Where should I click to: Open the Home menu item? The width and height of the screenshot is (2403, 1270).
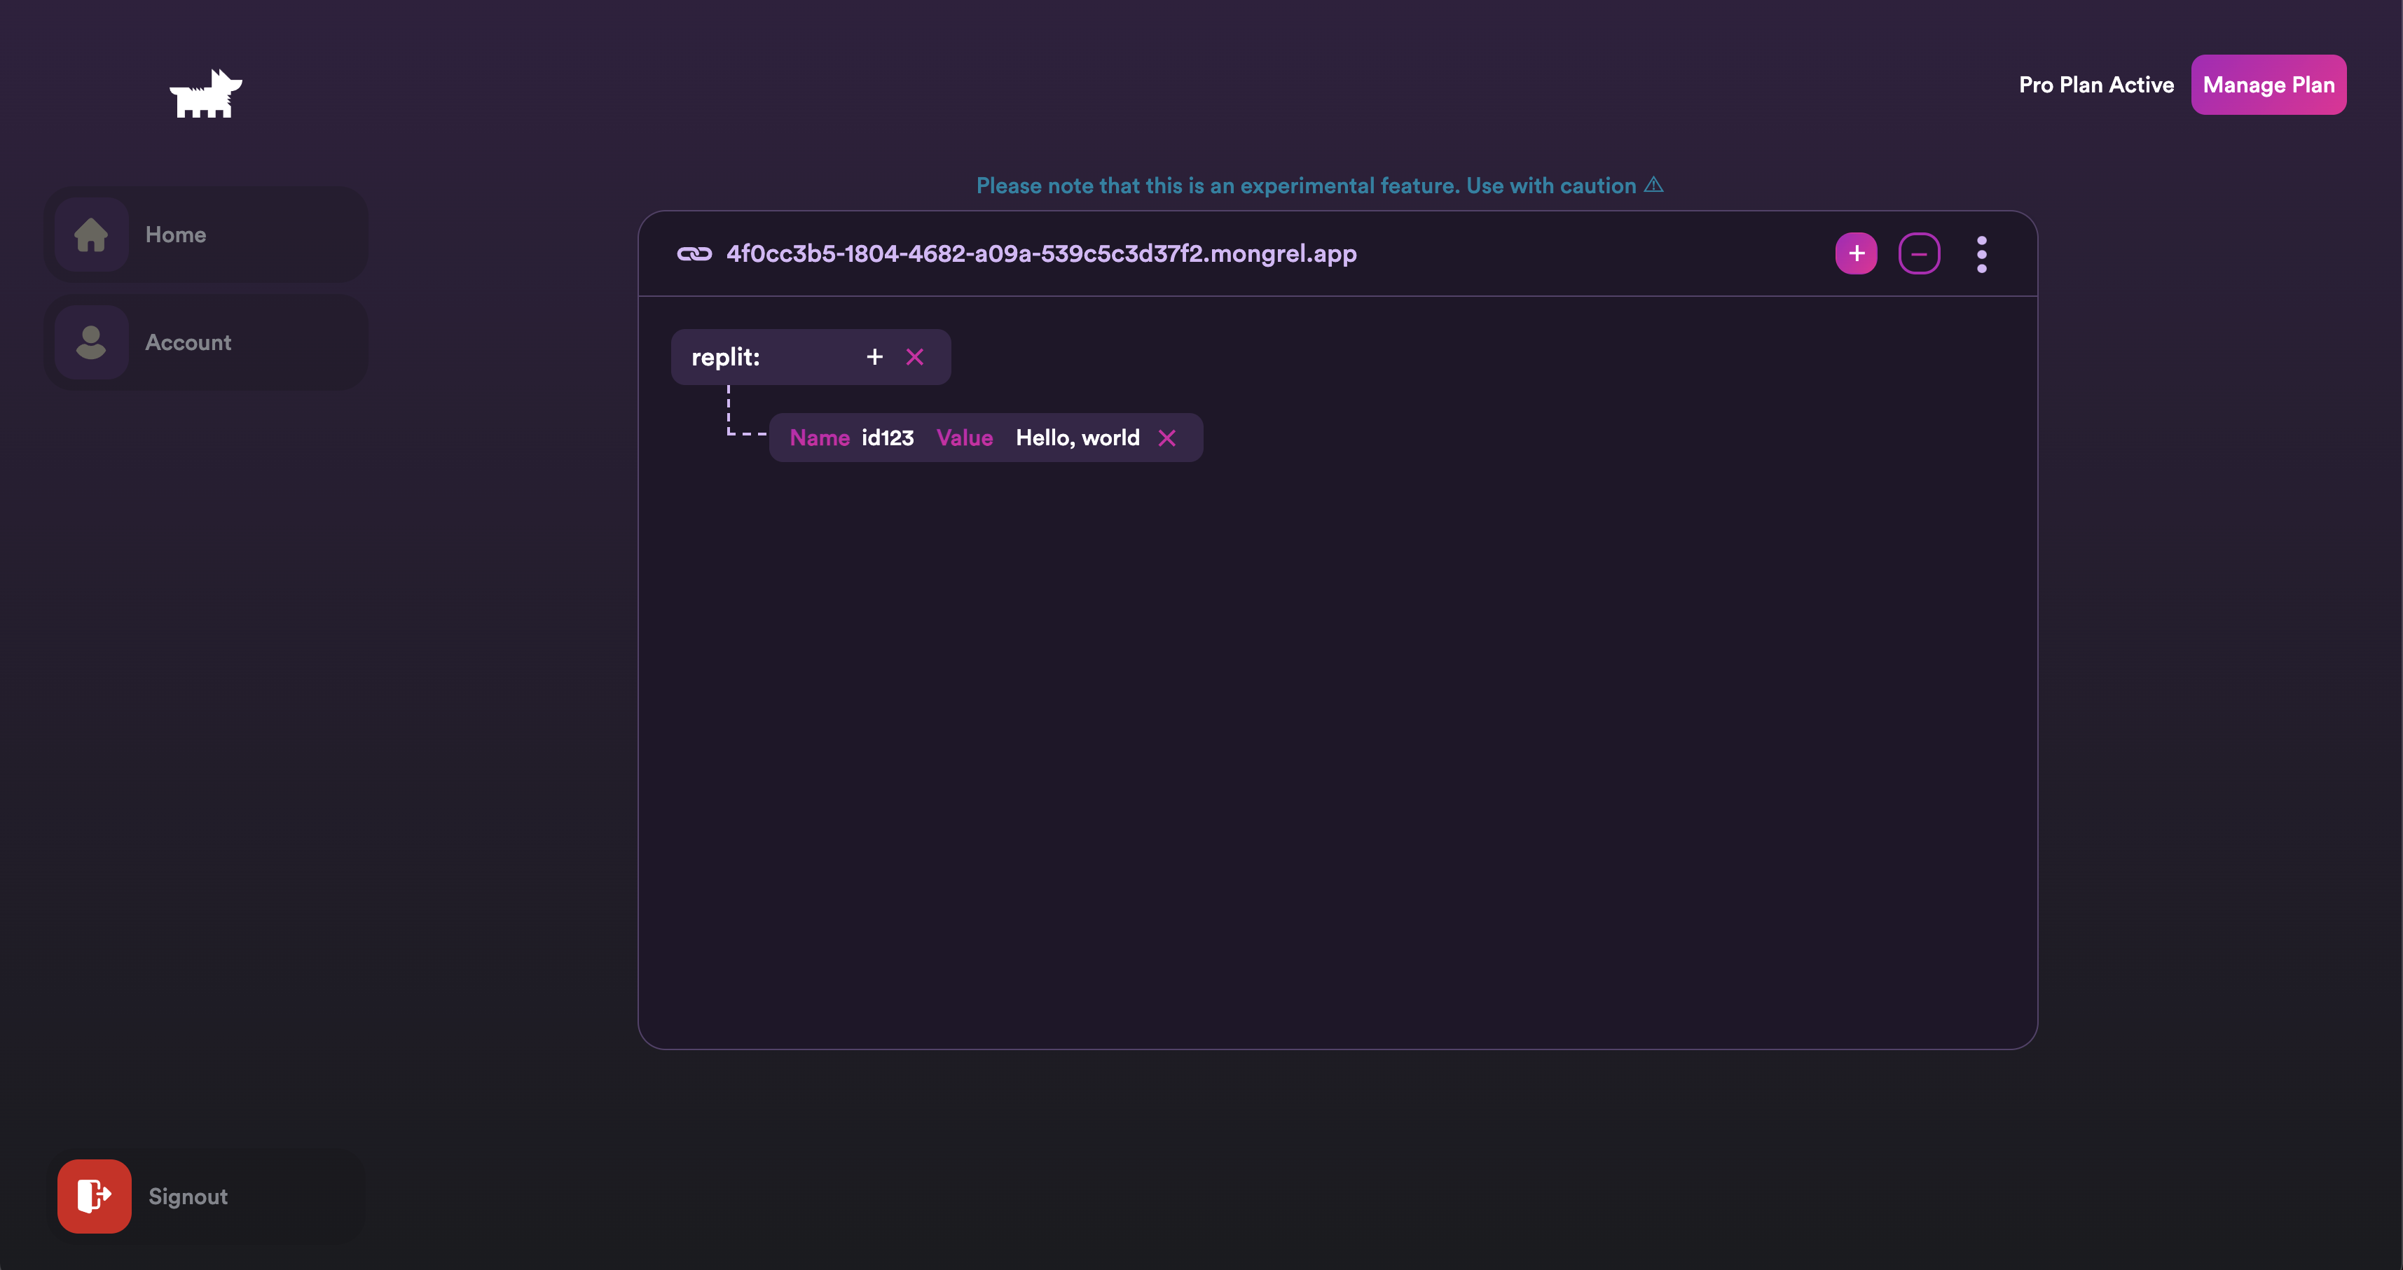175,235
